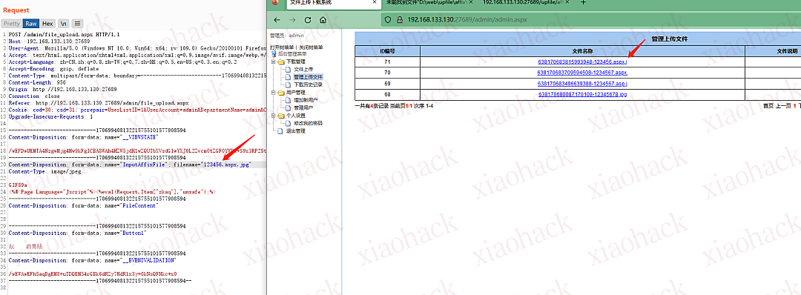This screenshot has width=801, height=295.
Task: Click the ID编号 column header
Action: coord(387,51)
